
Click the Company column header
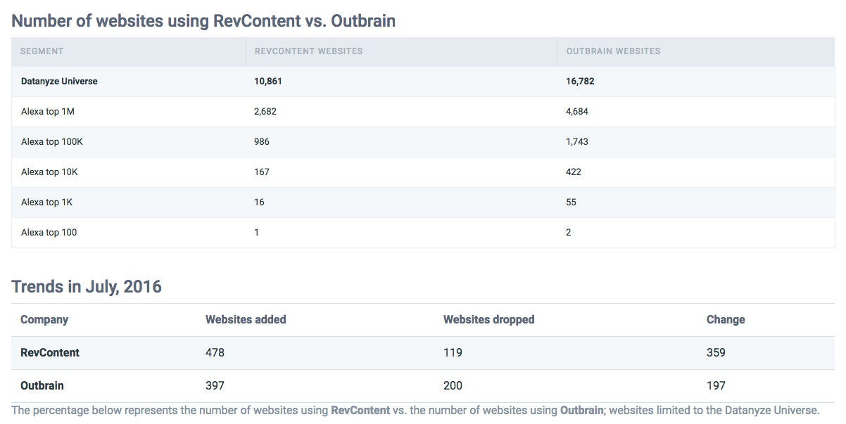click(x=44, y=320)
